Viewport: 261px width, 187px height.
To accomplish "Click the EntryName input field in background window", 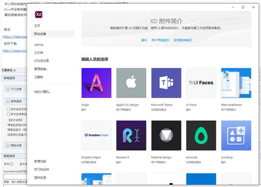I will (x=15, y=177).
